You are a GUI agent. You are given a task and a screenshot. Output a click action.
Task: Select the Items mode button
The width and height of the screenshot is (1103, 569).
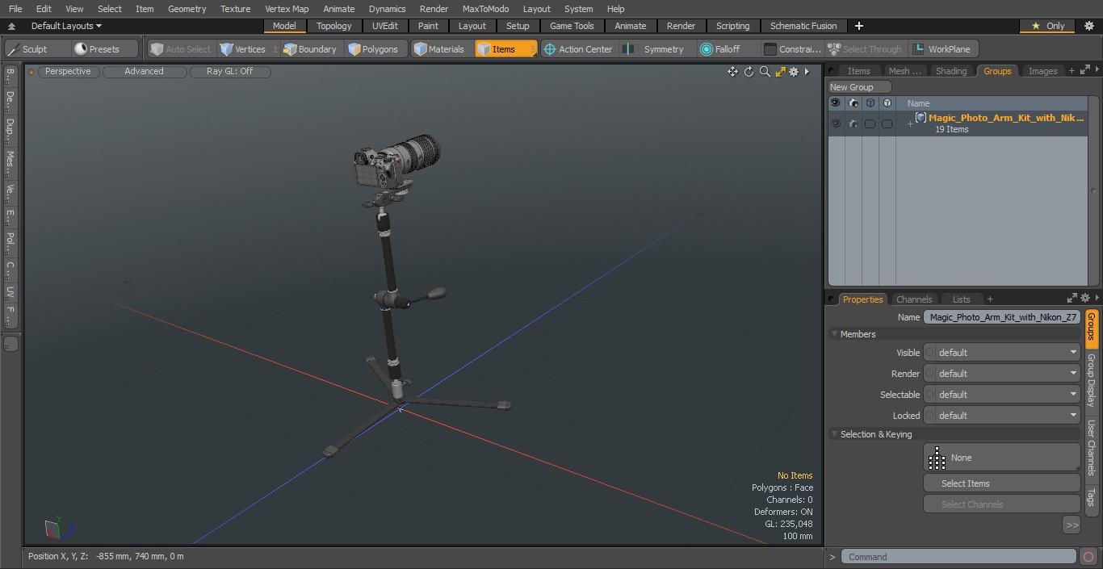[505, 49]
